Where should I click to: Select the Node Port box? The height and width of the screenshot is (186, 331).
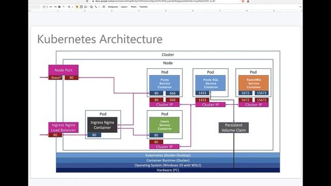coord(63,70)
